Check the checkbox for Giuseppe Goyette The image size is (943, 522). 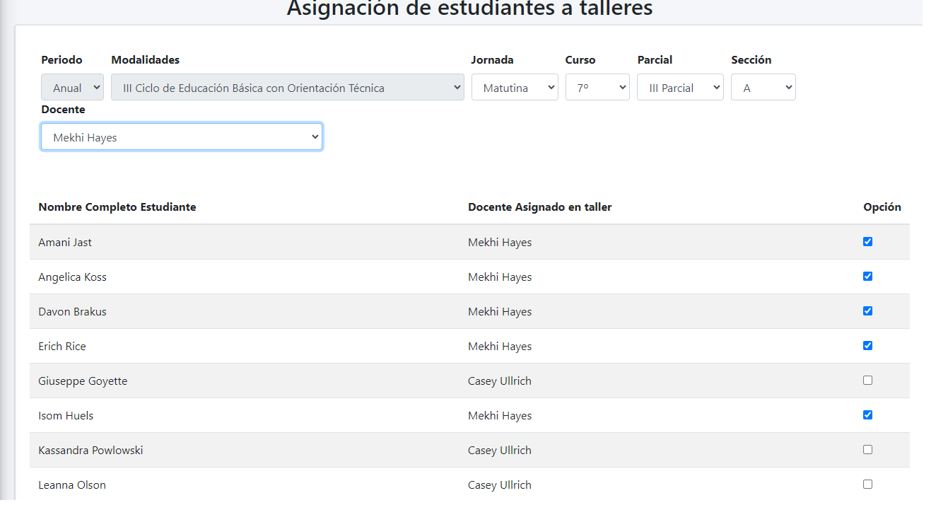point(867,381)
